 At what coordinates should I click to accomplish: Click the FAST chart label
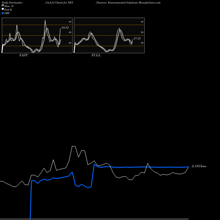click(x=23, y=55)
